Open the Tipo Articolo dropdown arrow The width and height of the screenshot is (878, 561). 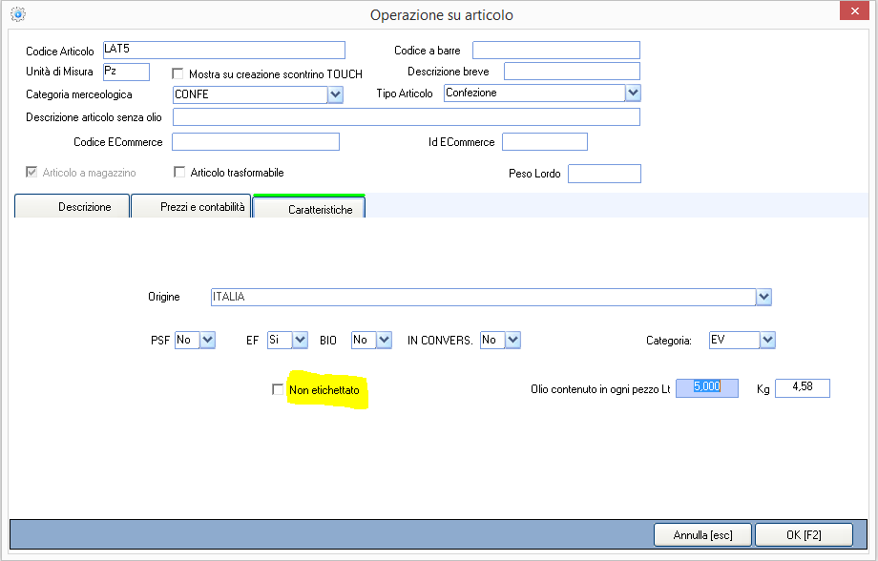(x=633, y=93)
